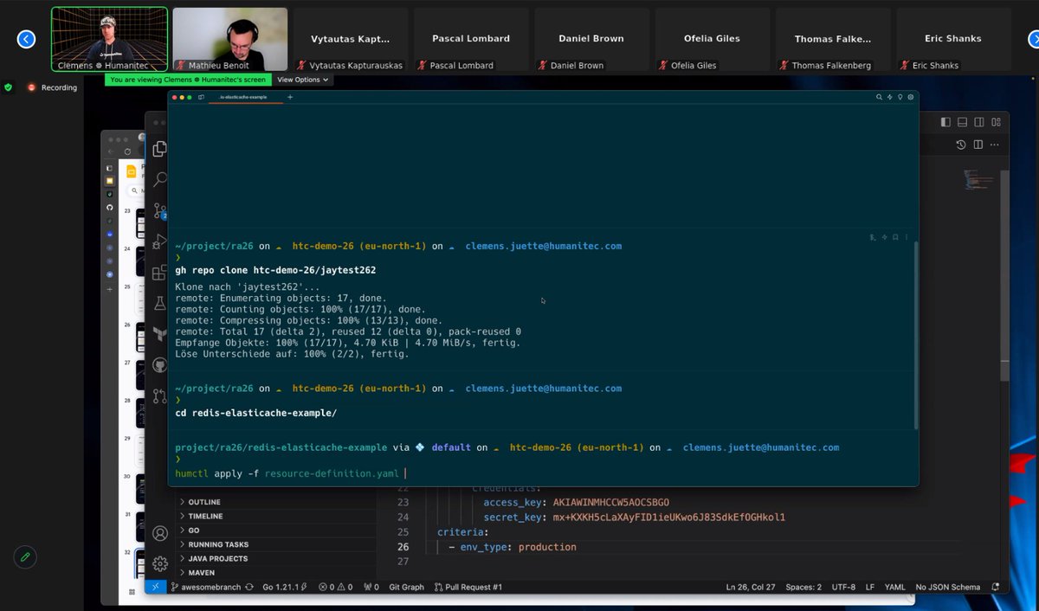1039x611 pixels.
Task: Change the LF end of line sequence
Action: pos(870,587)
